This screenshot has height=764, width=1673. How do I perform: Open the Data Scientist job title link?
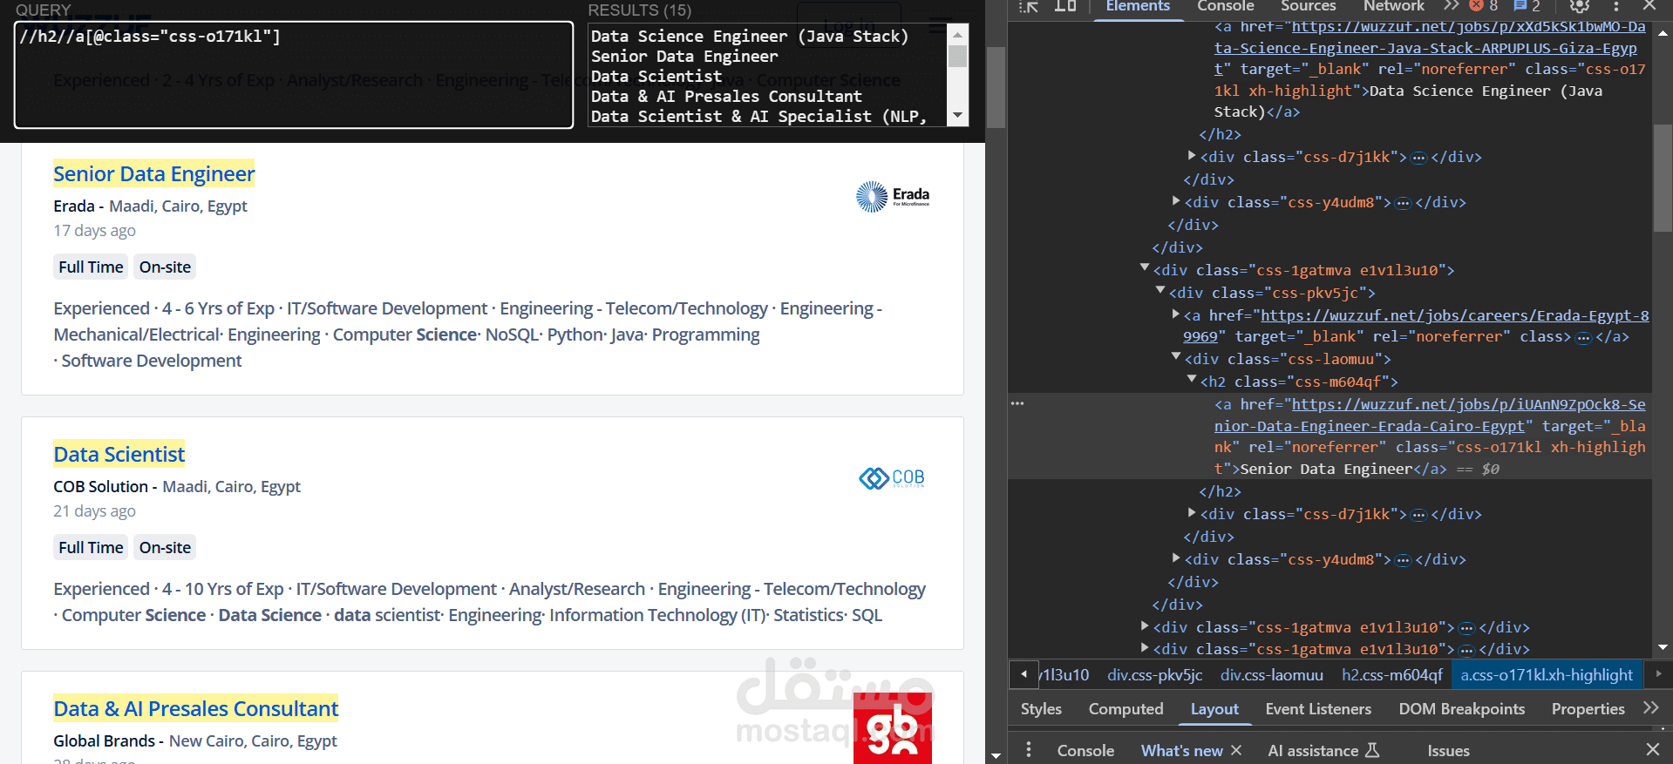pyautogui.click(x=119, y=455)
